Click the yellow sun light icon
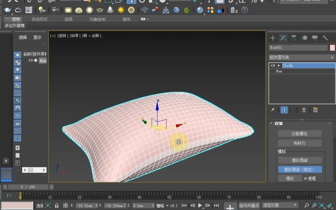Image resolution: width=336 pixels, height=210 pixels. [x=121, y=10]
